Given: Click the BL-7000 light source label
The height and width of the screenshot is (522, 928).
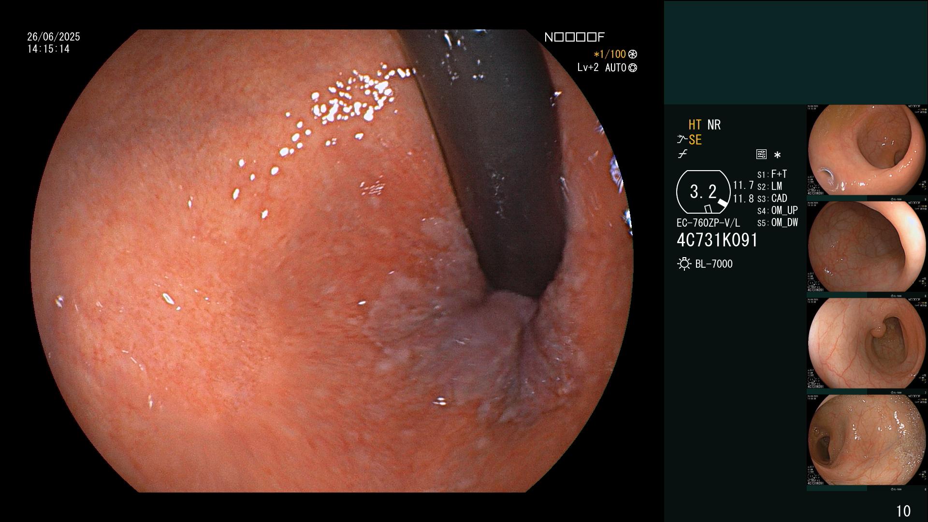Looking at the screenshot, I should tap(714, 264).
